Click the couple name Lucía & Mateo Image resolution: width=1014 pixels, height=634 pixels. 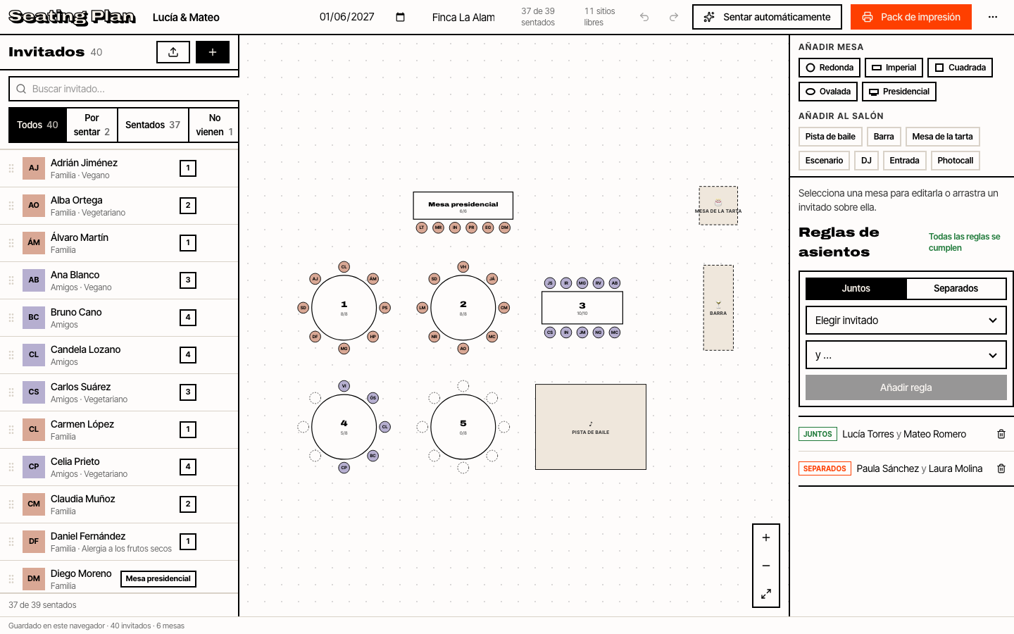click(x=186, y=17)
